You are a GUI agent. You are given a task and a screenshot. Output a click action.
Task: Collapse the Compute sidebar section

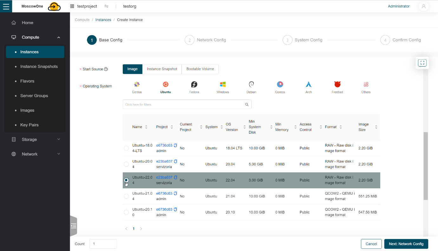[59, 37]
